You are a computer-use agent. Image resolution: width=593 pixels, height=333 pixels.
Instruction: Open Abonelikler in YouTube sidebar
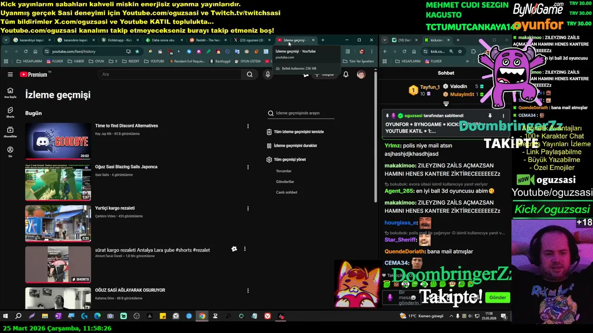[x=10, y=132]
